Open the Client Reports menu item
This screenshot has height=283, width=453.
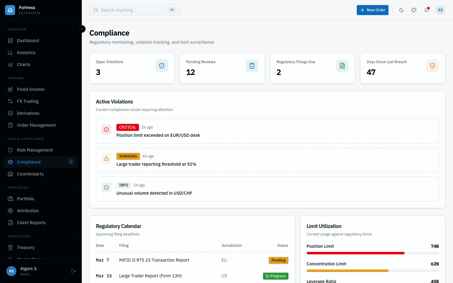click(31, 223)
